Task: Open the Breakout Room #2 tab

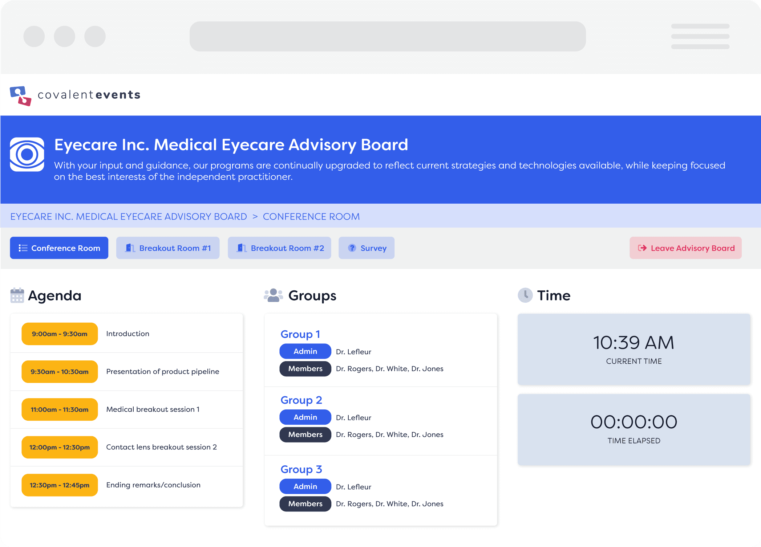Action: [x=279, y=248]
